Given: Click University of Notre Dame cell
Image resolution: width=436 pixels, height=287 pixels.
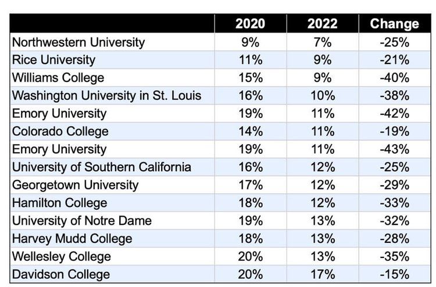Looking at the screenshot, I should pos(112,221).
